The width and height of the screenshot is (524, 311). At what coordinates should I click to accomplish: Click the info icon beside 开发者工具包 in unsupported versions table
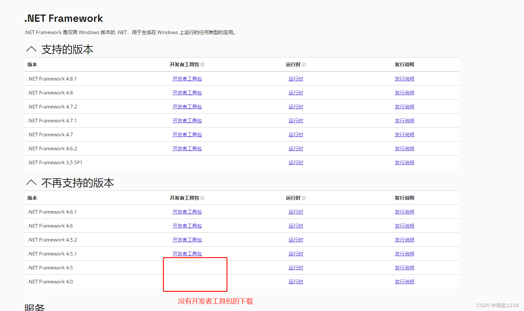click(x=203, y=198)
